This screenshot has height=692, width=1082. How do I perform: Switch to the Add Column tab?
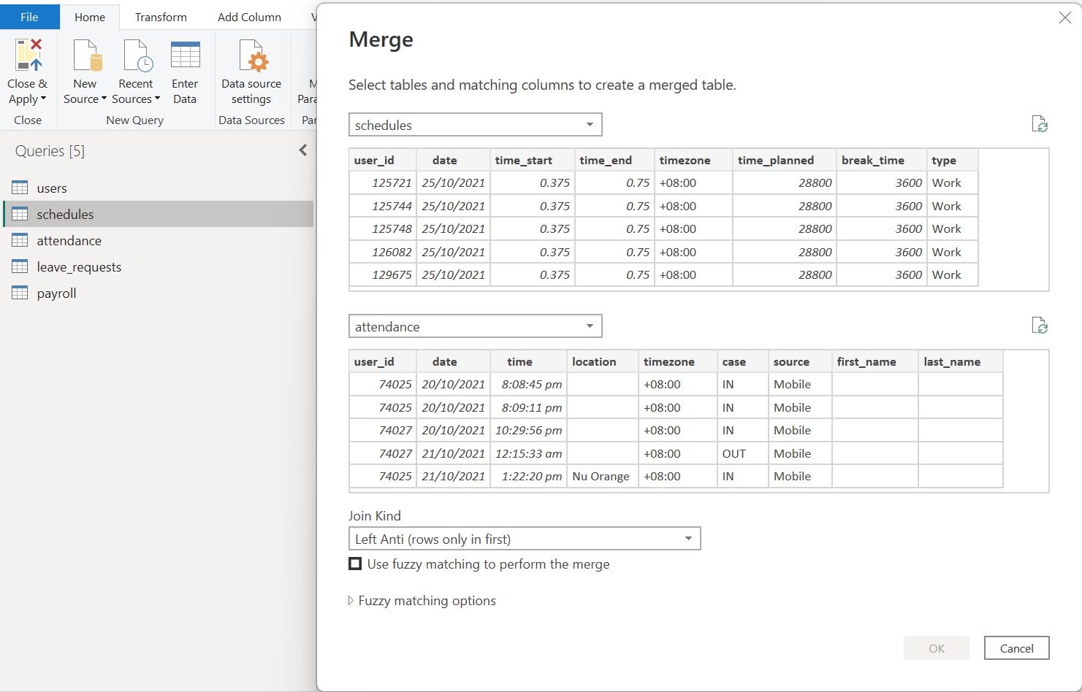pyautogui.click(x=249, y=17)
